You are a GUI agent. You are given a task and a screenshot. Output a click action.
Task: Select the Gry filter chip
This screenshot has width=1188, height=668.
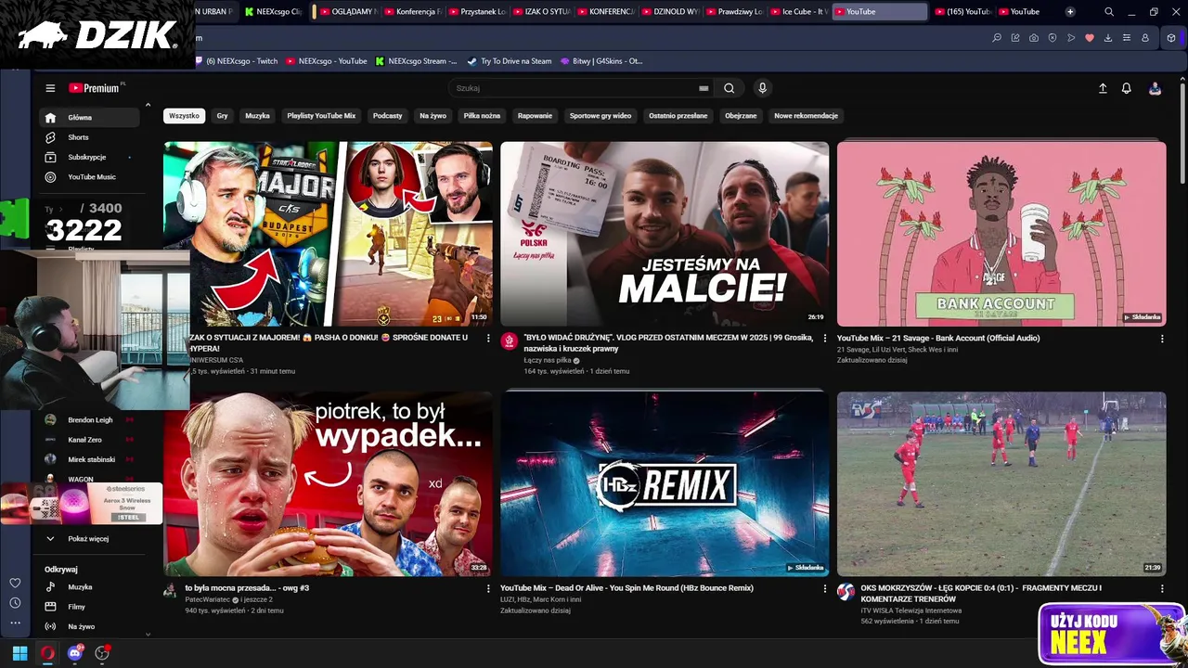222,116
